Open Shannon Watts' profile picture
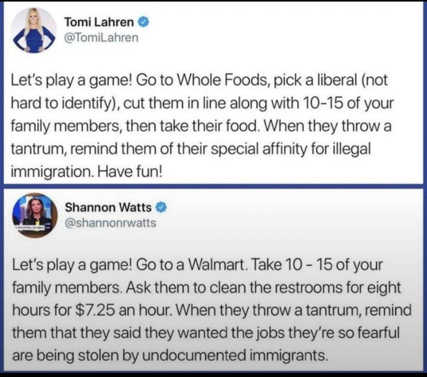The height and width of the screenshot is (377, 427). click(35, 215)
